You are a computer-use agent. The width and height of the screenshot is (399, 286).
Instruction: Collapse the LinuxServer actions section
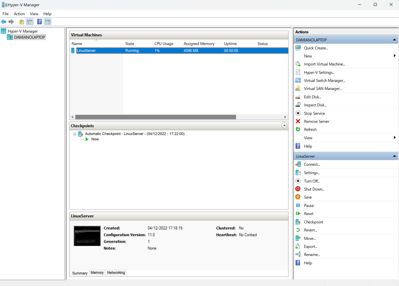394,156
